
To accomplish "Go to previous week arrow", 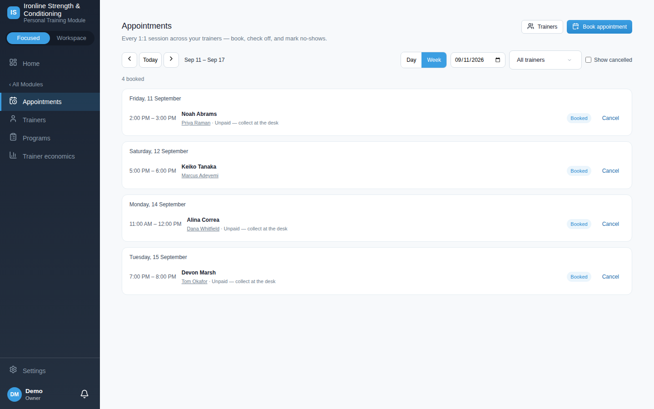I will click(x=129, y=60).
